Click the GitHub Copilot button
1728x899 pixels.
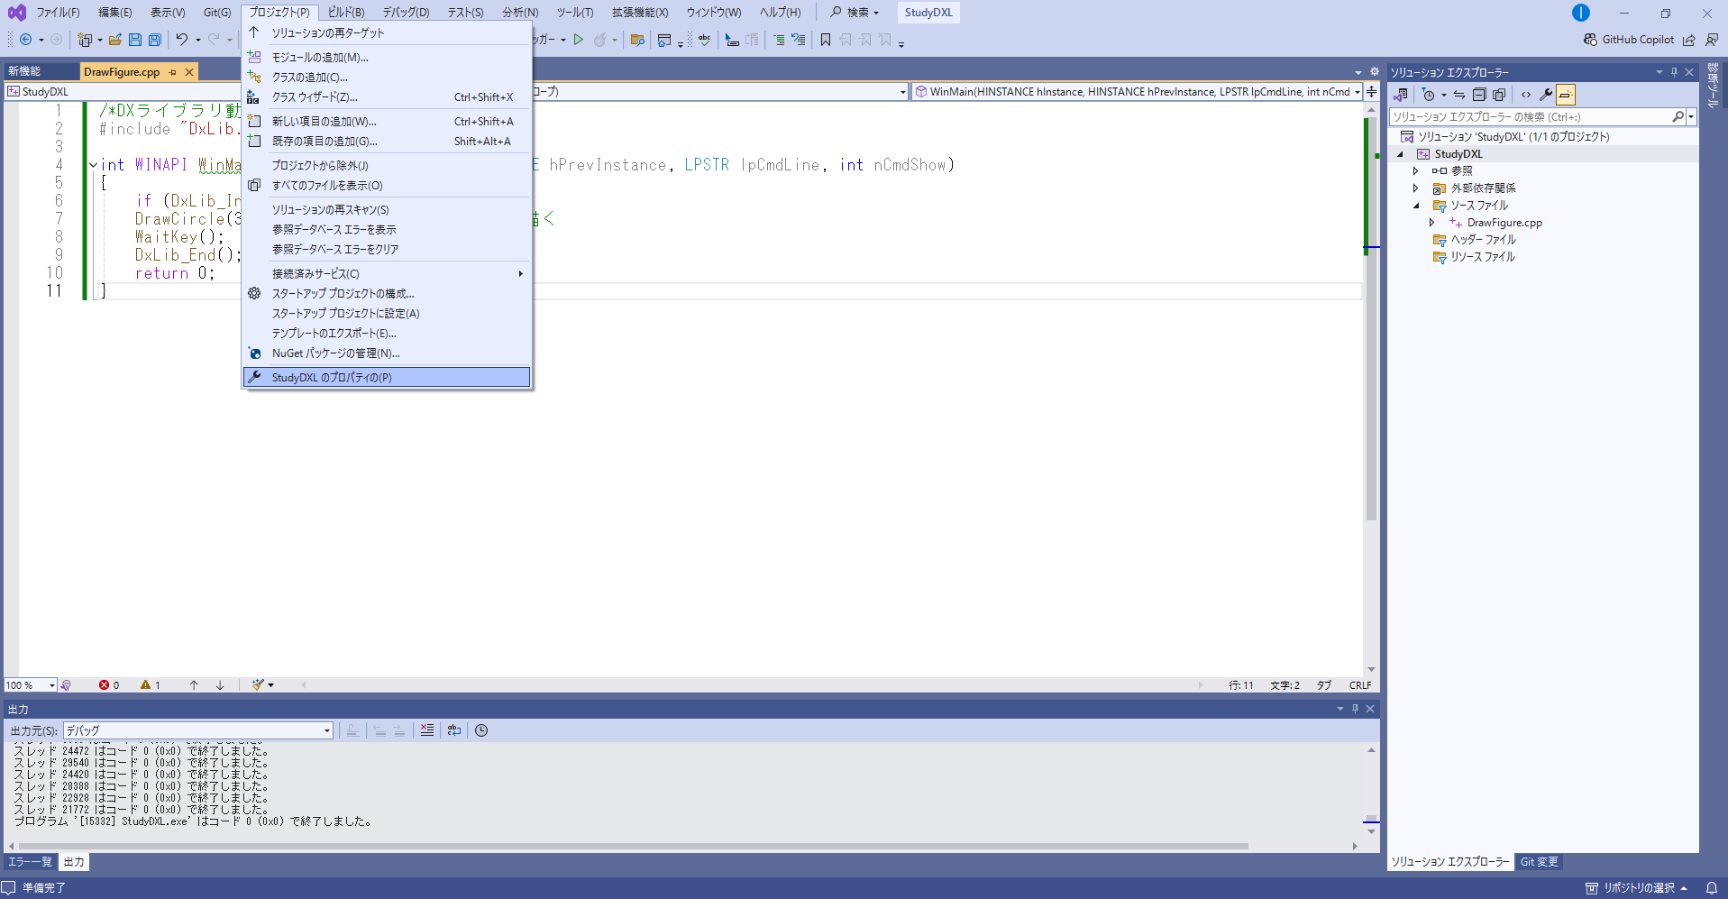tap(1628, 40)
